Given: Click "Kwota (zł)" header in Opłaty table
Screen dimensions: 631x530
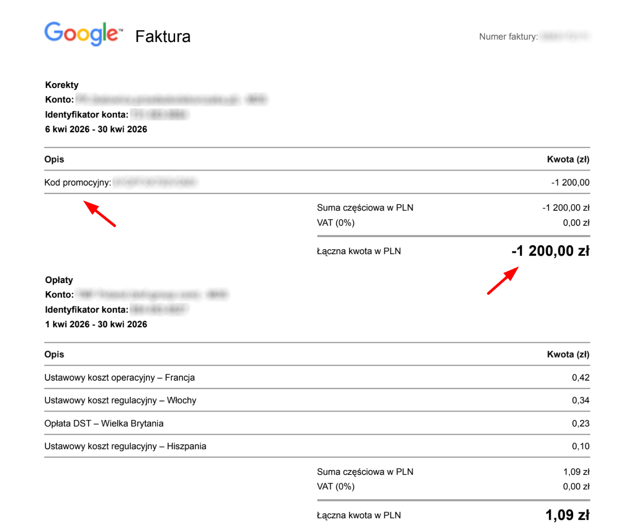Looking at the screenshot, I should [568, 354].
